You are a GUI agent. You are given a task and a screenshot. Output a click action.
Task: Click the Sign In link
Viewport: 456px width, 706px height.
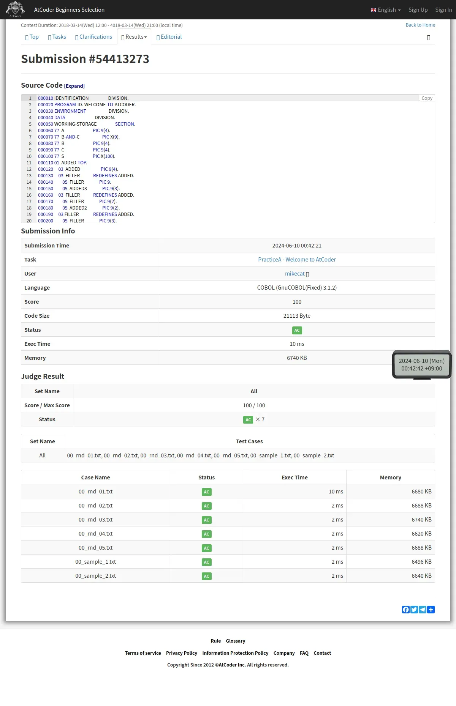443,10
